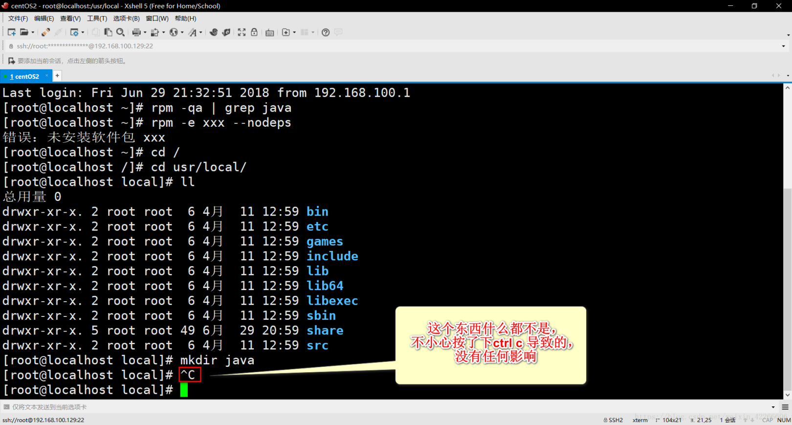Click the terminal vertical scrollbar thumb
This screenshot has width=792, height=425.
pos(788,289)
